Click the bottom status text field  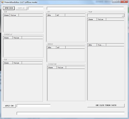pos(71,113)
